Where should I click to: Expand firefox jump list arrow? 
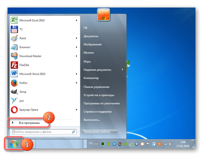point(77,83)
